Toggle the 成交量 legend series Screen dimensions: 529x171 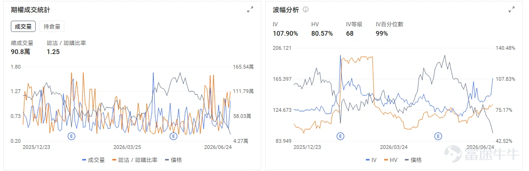pos(94,160)
